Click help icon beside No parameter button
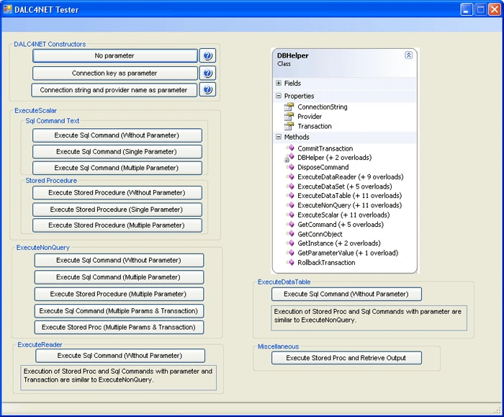Screen dimensions: 504x417 [207, 56]
